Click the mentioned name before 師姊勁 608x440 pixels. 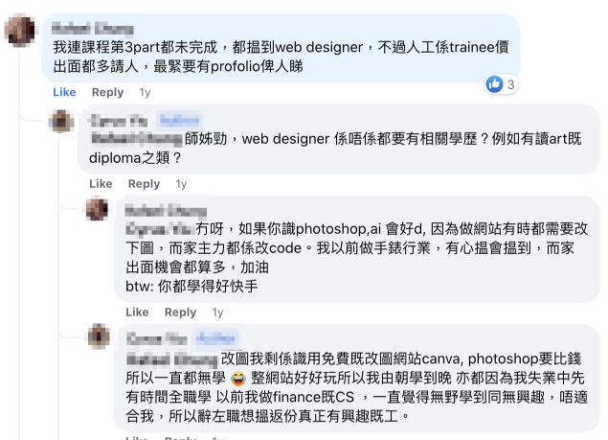coord(136,139)
